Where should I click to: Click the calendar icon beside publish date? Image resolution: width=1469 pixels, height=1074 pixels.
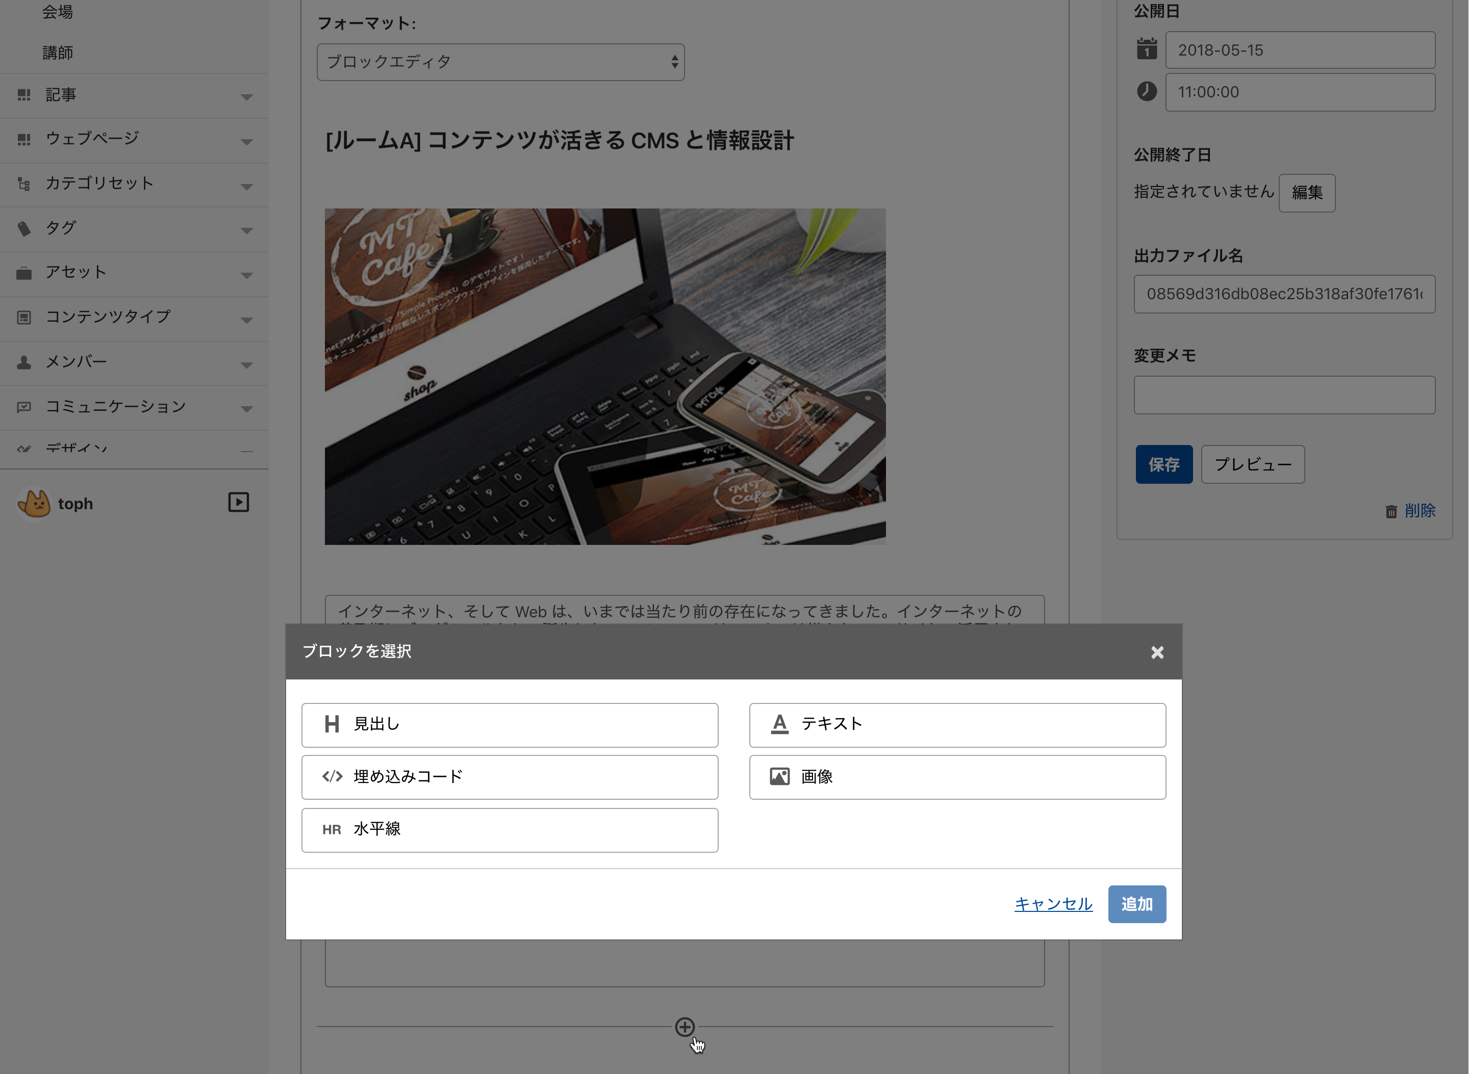click(x=1146, y=49)
